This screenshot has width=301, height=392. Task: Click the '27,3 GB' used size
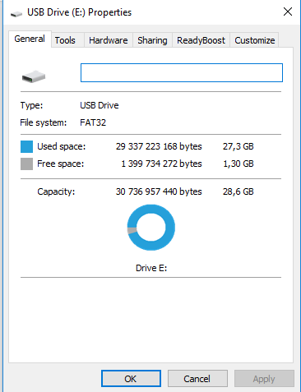point(238,146)
